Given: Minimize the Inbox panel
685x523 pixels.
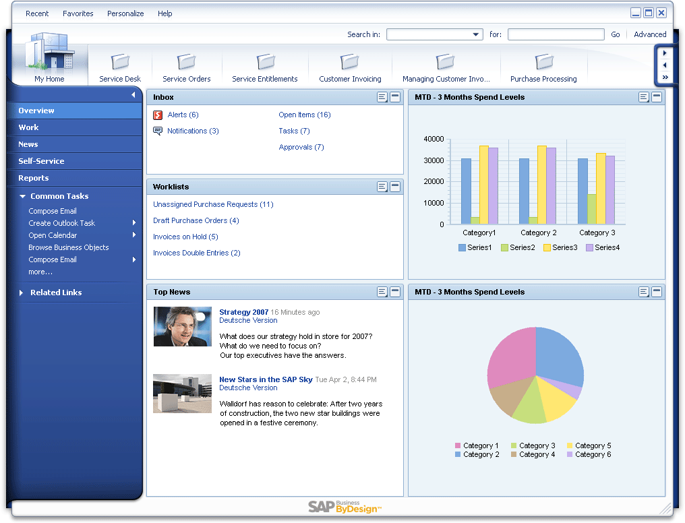Looking at the screenshot, I should pos(395,97).
